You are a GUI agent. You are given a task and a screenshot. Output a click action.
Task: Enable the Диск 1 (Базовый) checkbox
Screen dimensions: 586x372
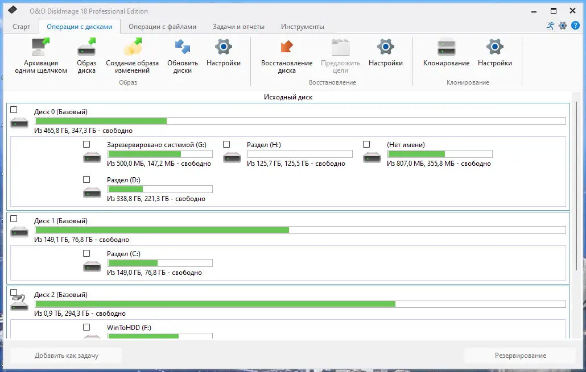(x=14, y=219)
